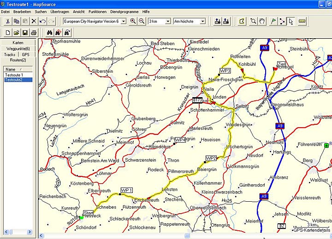Choose the Hand pan tool
332x239 pixels.
pyautogui.click(x=262, y=21)
